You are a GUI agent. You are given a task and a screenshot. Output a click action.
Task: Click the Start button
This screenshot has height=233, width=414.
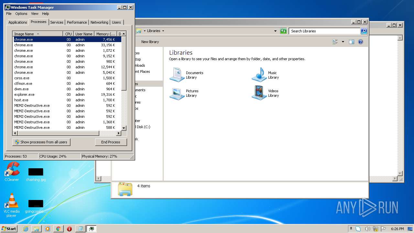click(x=9, y=229)
